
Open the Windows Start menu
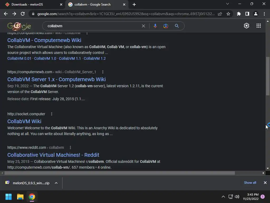point(8,197)
